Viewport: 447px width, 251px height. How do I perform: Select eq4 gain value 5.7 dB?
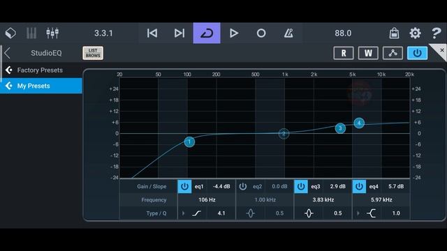[396, 186]
